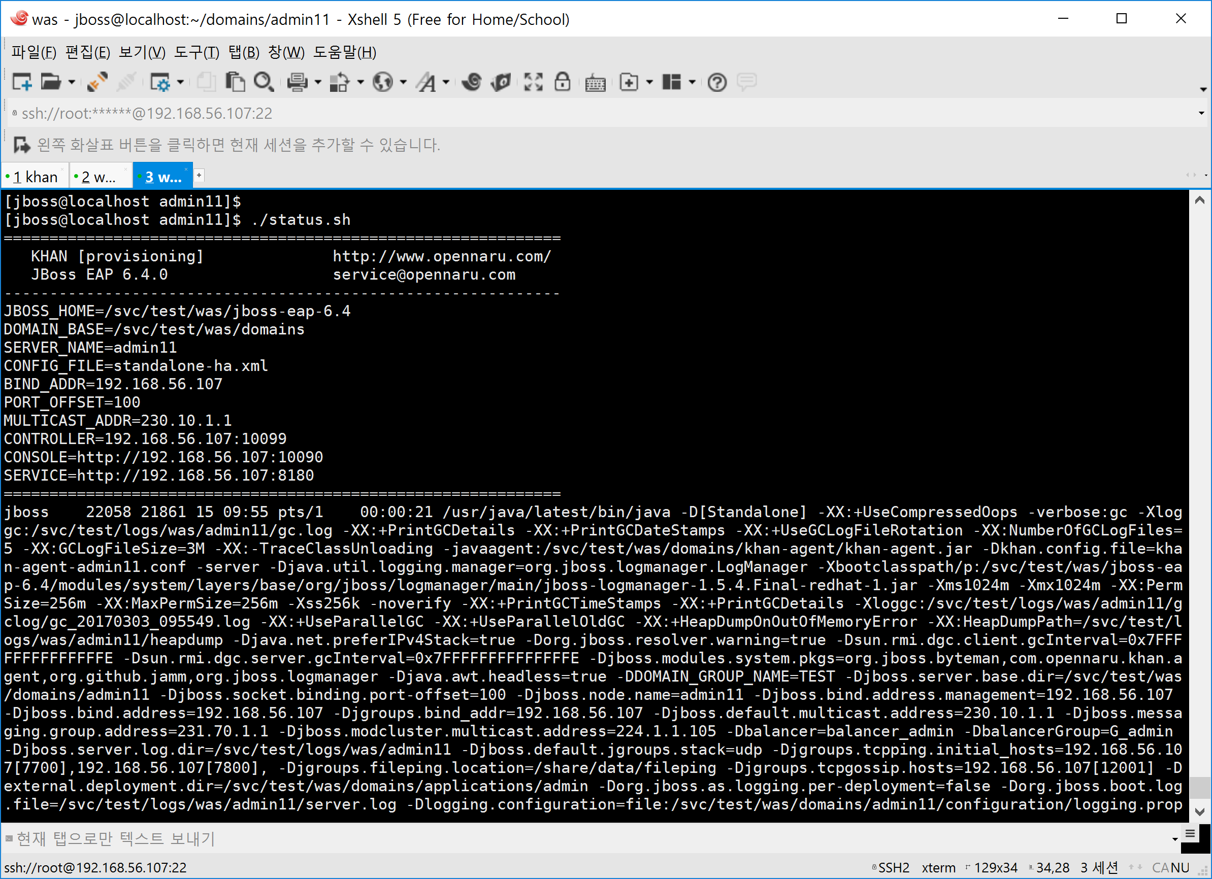The height and width of the screenshot is (879, 1212).
Task: Toggle full screen mode icon
Action: [533, 82]
